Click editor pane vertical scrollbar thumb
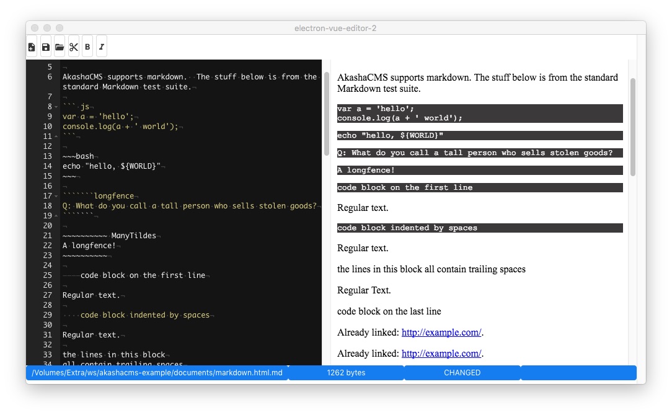This screenshot has width=672, height=415. pyautogui.click(x=326, y=114)
